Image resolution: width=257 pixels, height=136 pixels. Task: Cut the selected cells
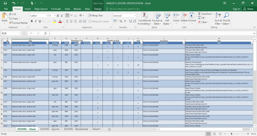12,14
